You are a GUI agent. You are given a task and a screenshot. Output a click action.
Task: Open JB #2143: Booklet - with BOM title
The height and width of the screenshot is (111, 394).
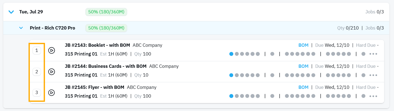click(97, 45)
